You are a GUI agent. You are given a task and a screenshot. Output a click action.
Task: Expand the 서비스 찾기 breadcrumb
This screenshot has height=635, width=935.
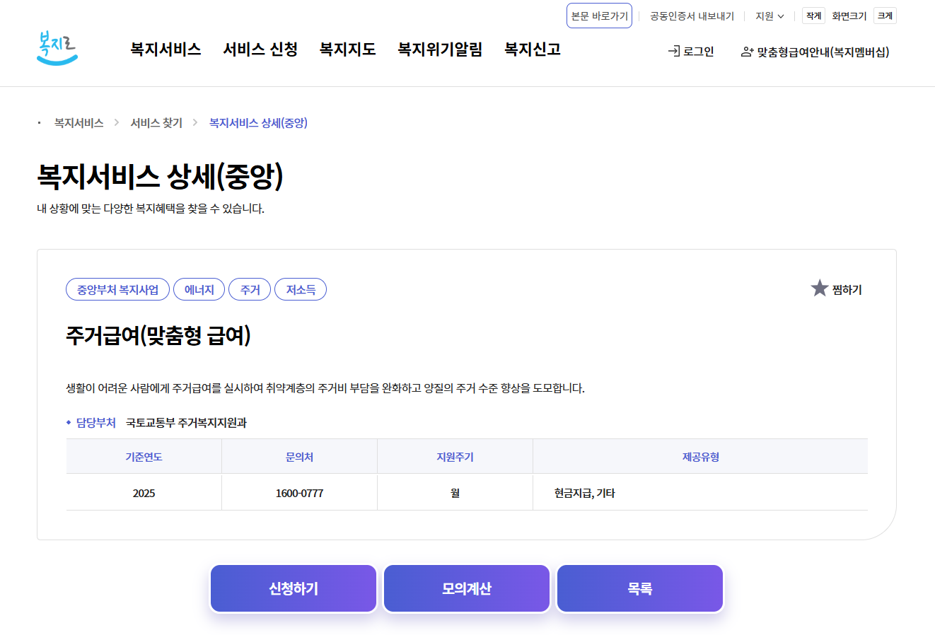coord(156,122)
